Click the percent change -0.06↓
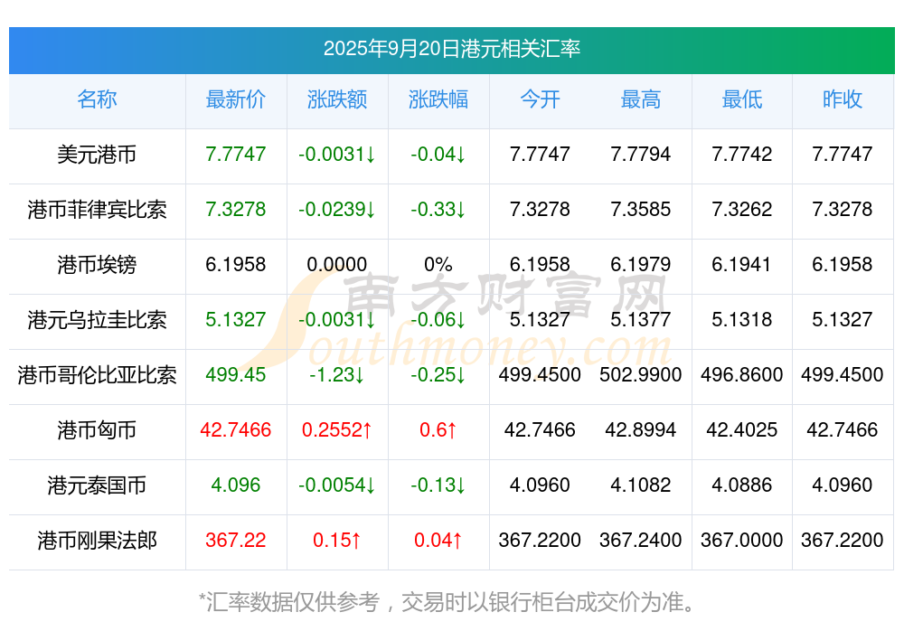The width and height of the screenshot is (904, 631). coord(438,319)
